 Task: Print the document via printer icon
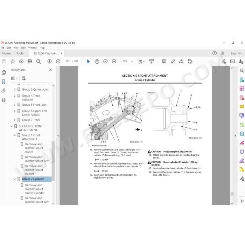[30, 61]
